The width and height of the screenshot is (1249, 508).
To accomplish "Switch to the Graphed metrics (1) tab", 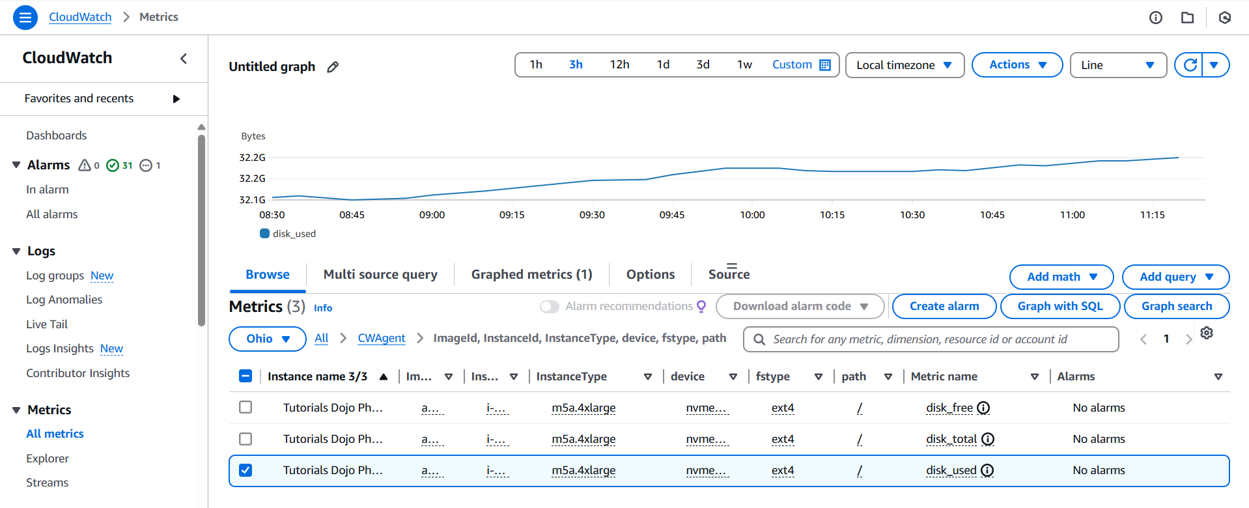I will (532, 275).
